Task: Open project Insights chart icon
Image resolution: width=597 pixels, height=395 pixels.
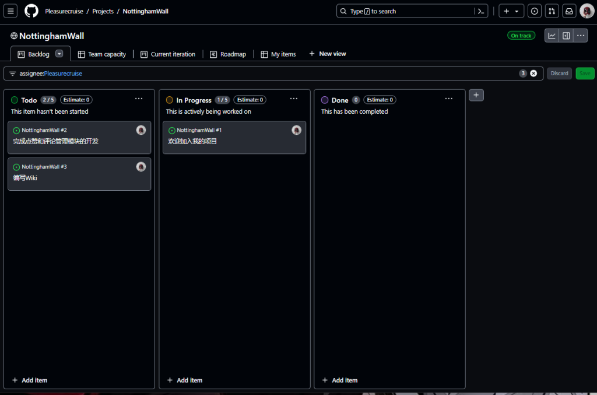Action: click(552, 36)
